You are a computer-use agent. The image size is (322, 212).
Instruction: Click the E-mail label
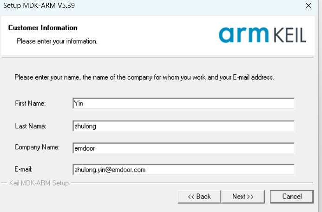coord(23,169)
